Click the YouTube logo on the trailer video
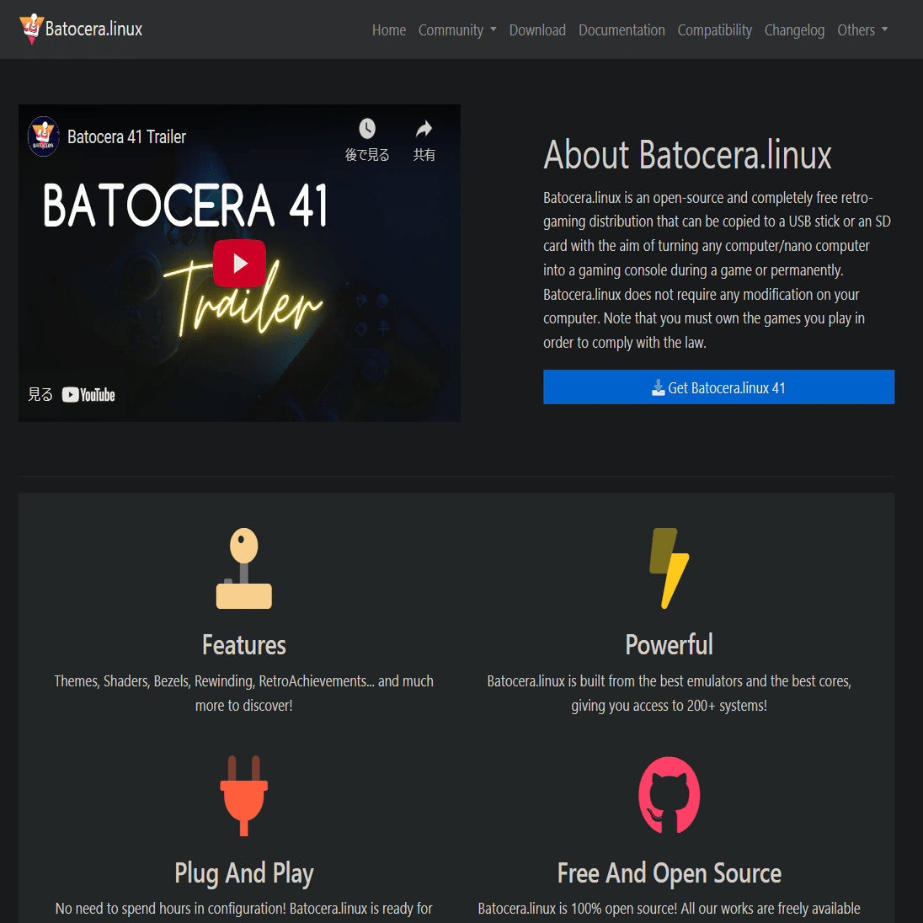Screen dimensions: 923x923 [x=88, y=393]
